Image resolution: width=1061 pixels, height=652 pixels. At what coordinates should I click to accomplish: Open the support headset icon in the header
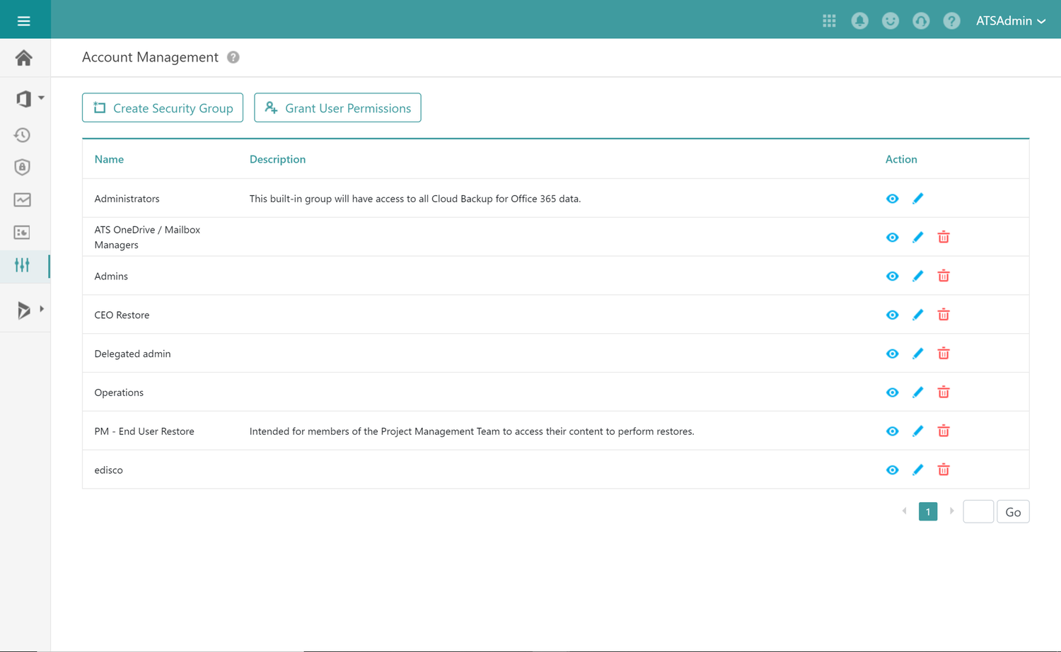tap(921, 21)
